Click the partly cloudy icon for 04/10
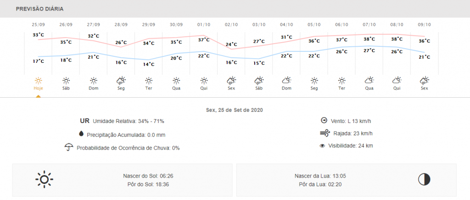 pyautogui.click(x=286, y=80)
